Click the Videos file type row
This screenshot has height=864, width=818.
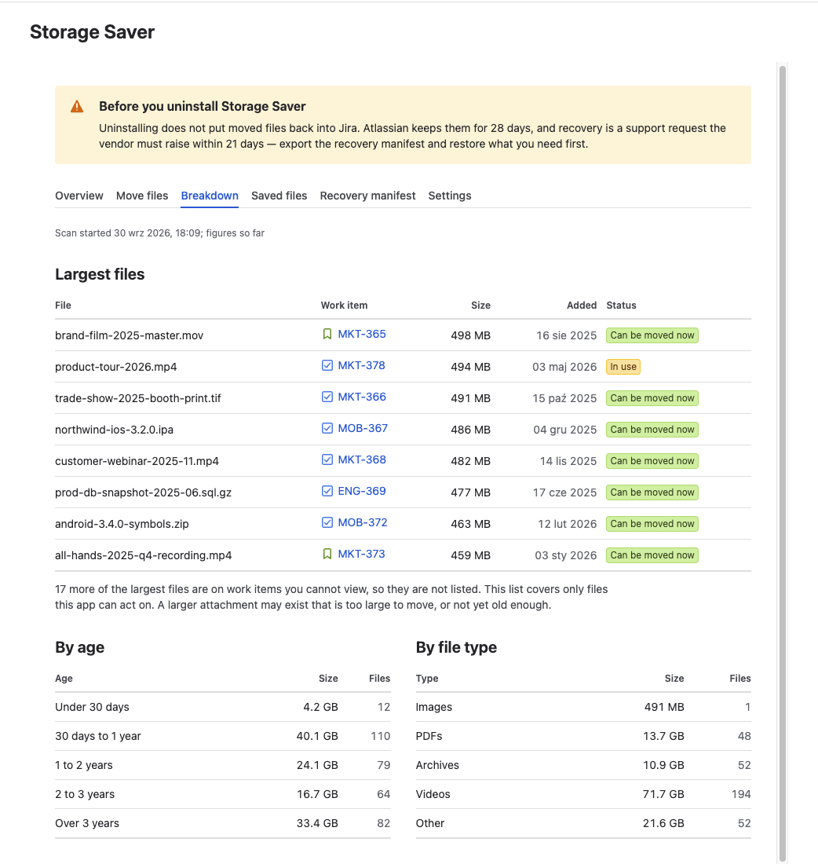click(x=583, y=795)
